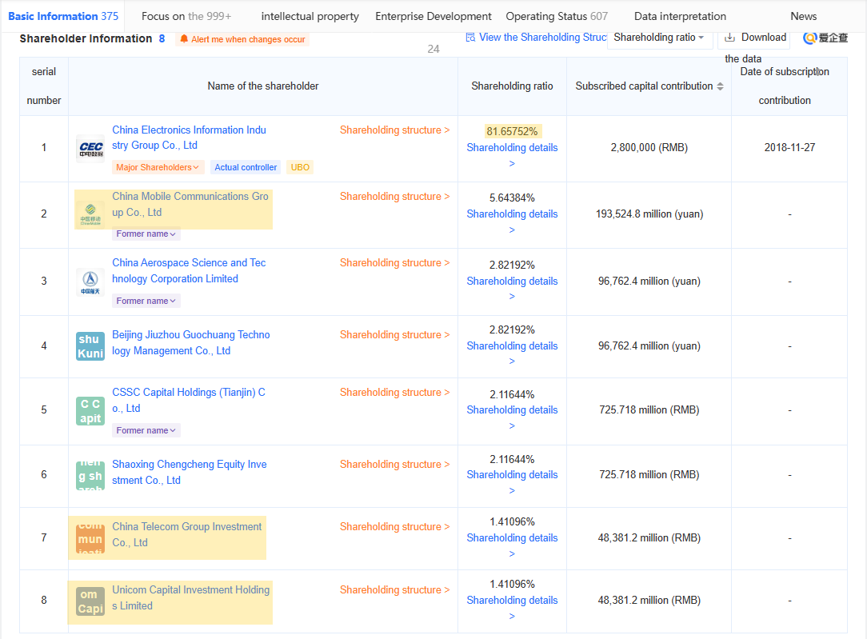The width and height of the screenshot is (867, 639).
Task: Open Shaoxing Chengcheng Equity Investment link
Action: pyautogui.click(x=189, y=472)
